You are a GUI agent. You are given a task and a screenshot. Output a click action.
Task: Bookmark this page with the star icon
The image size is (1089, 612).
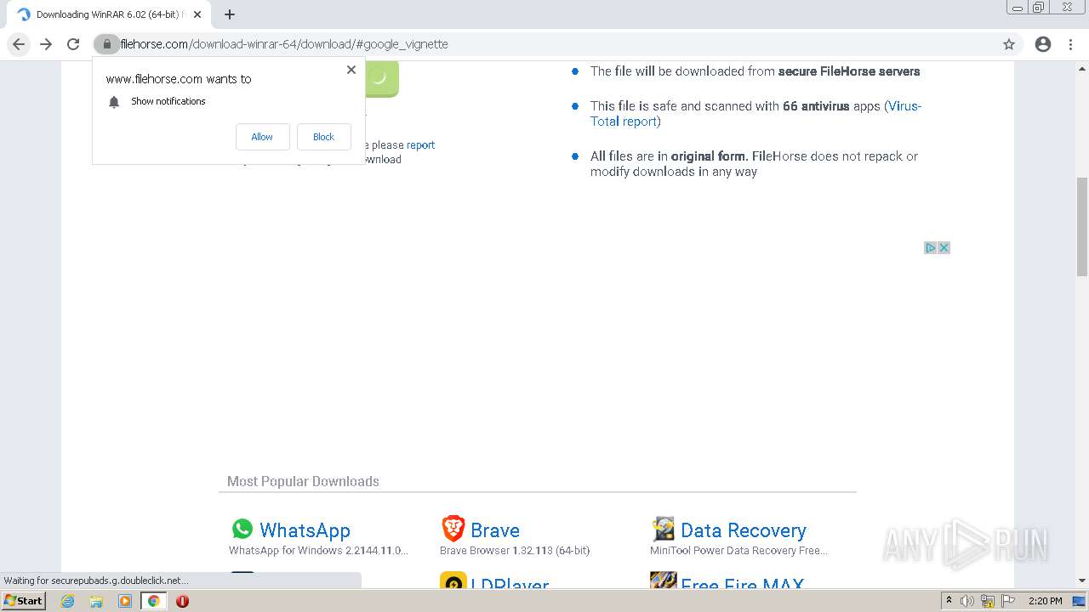coord(1009,44)
